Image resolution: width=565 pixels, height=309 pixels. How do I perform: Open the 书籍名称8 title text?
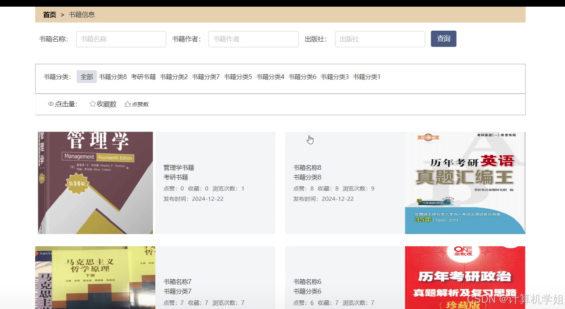pos(307,168)
